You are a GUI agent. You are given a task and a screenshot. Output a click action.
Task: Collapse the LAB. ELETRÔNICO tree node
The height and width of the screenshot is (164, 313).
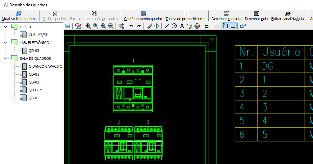tap(5, 43)
